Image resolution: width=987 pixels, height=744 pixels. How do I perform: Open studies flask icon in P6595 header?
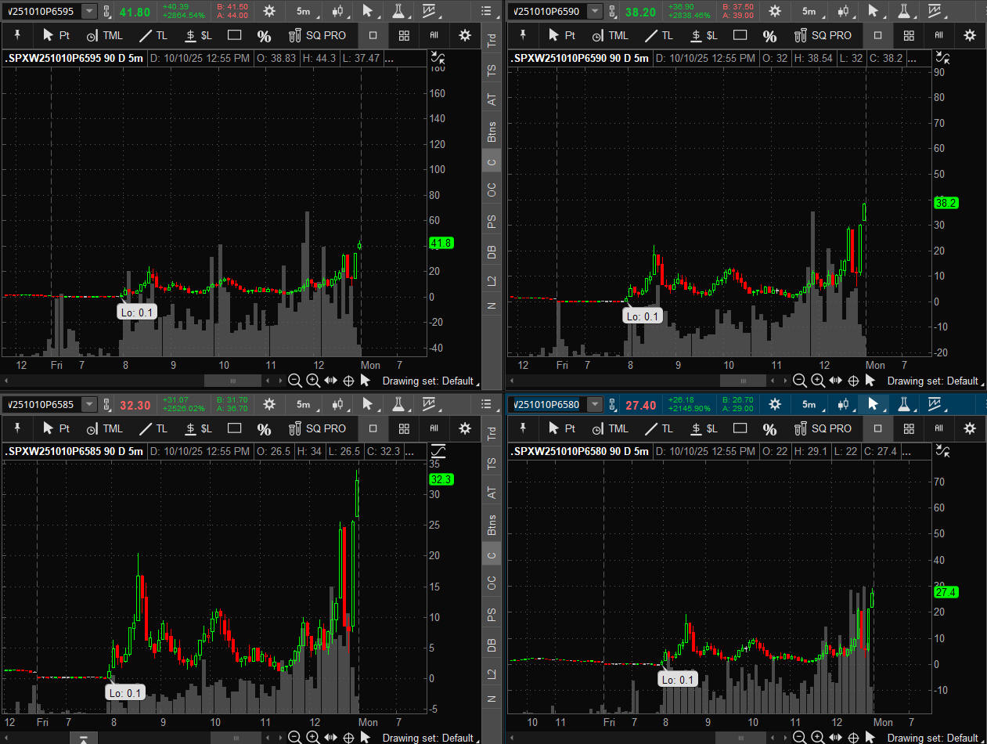tap(398, 11)
